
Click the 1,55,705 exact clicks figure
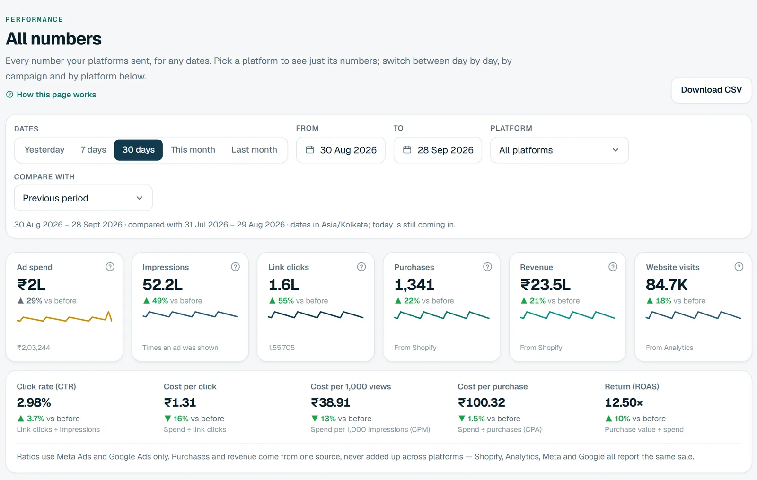click(282, 348)
